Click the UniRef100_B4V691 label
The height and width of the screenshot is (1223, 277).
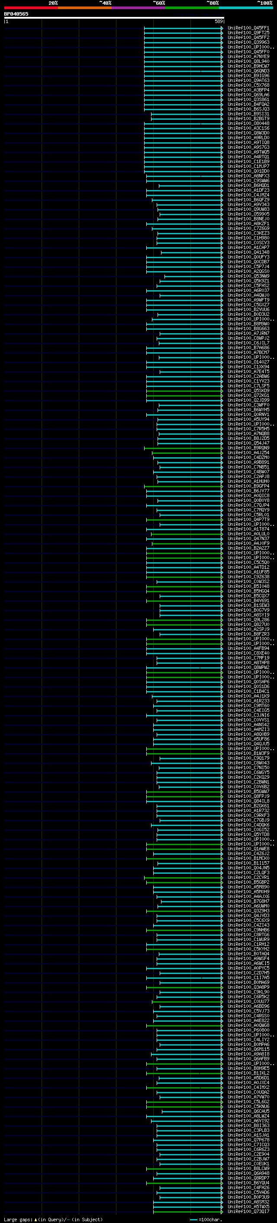click(248, 600)
